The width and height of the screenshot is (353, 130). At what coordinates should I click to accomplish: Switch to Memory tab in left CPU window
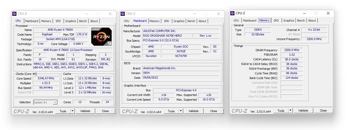(x=46, y=21)
